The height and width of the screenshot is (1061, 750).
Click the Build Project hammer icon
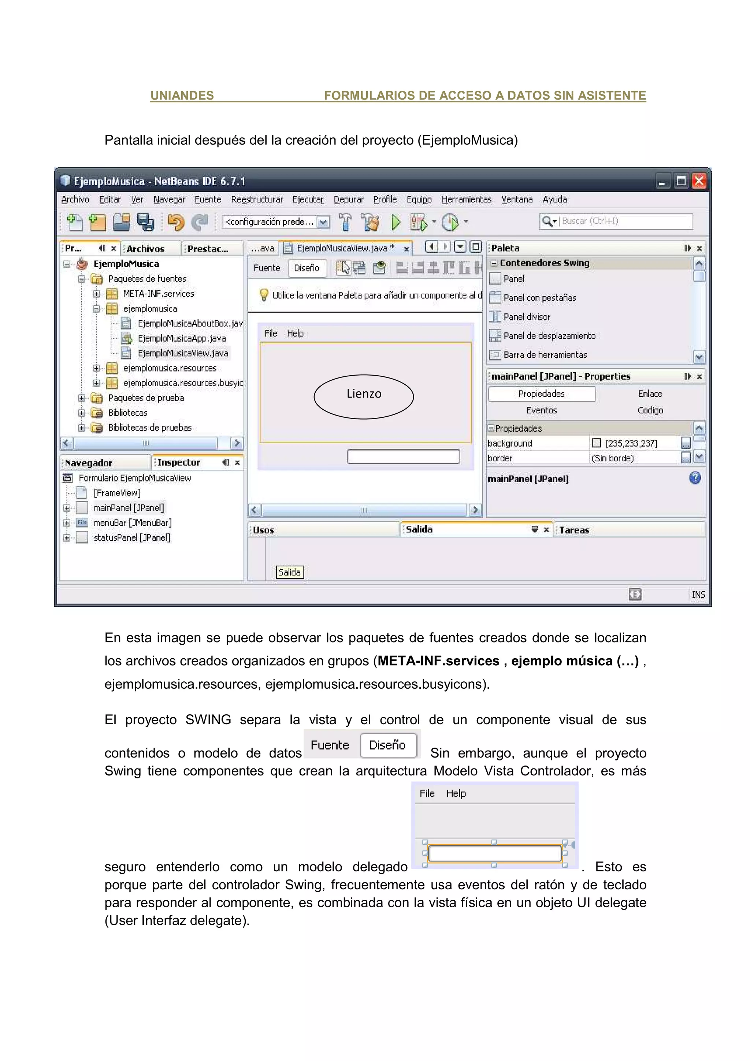pos(345,222)
